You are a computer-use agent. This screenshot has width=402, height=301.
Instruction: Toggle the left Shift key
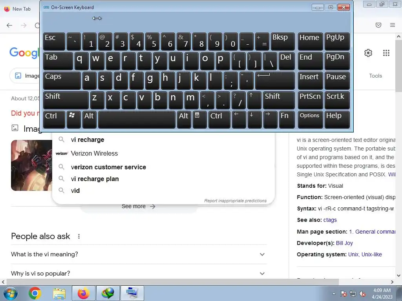tap(66, 100)
